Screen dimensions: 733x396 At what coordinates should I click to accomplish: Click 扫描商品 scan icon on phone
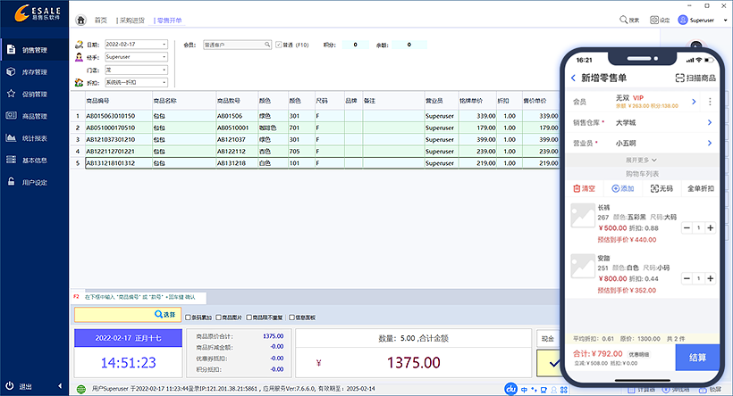[680, 78]
